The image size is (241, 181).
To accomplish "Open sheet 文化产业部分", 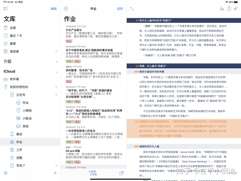I will (x=94, y=34).
